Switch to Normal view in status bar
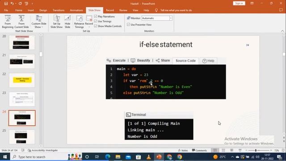The height and width of the screenshot is (161, 286). coord(215,150)
